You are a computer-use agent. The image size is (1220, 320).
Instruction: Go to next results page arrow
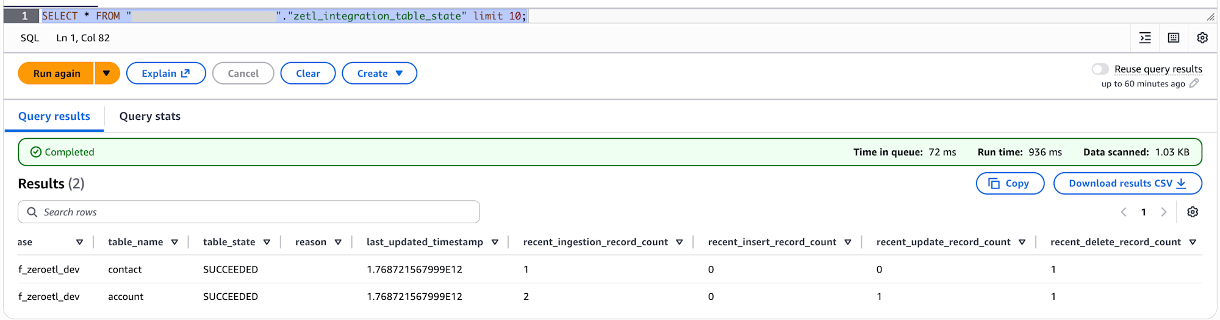[1164, 212]
